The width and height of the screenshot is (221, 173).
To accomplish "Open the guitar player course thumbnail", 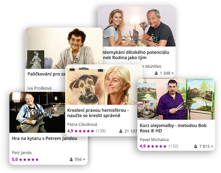I will coord(48,112).
